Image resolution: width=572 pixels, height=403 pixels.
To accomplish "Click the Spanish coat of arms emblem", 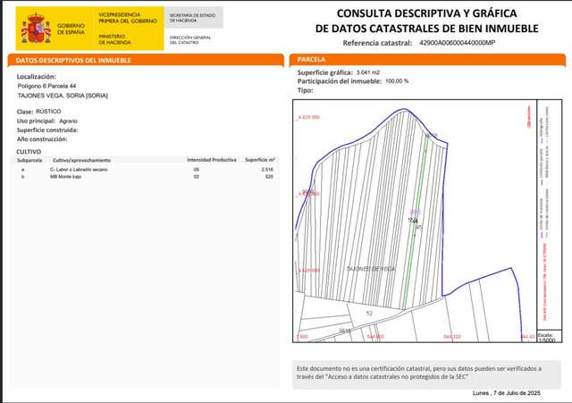I will coord(37,29).
